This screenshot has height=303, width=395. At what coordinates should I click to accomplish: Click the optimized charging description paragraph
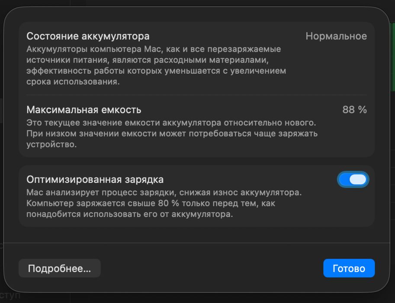pos(164,203)
